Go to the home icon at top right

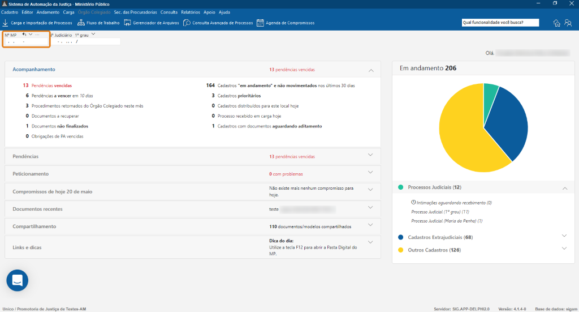click(x=557, y=23)
